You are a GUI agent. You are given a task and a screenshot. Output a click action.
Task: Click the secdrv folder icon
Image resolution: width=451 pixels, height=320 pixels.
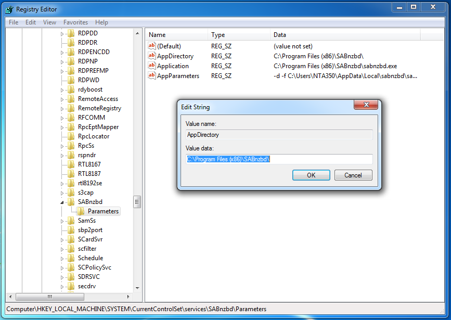click(x=71, y=286)
